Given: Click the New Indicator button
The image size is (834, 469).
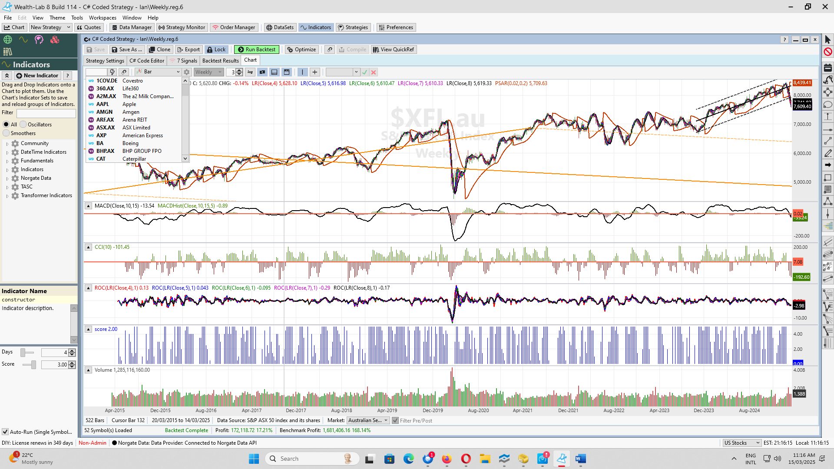Looking at the screenshot, I should (37, 76).
